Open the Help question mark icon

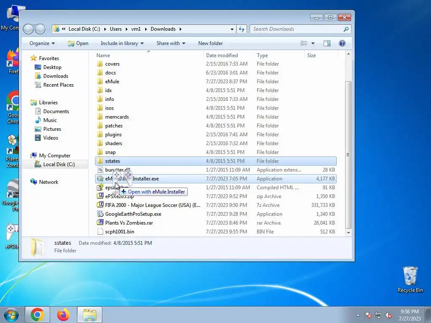click(x=342, y=43)
